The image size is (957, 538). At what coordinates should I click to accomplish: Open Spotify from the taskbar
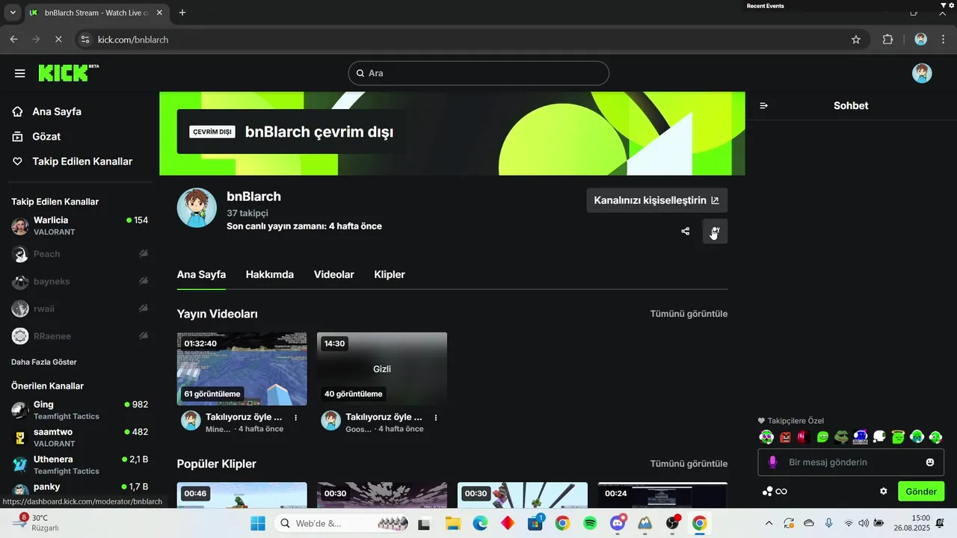pyautogui.click(x=590, y=524)
